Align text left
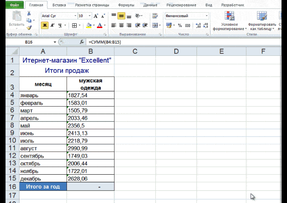This screenshot has width=287, height=203. 114,25
